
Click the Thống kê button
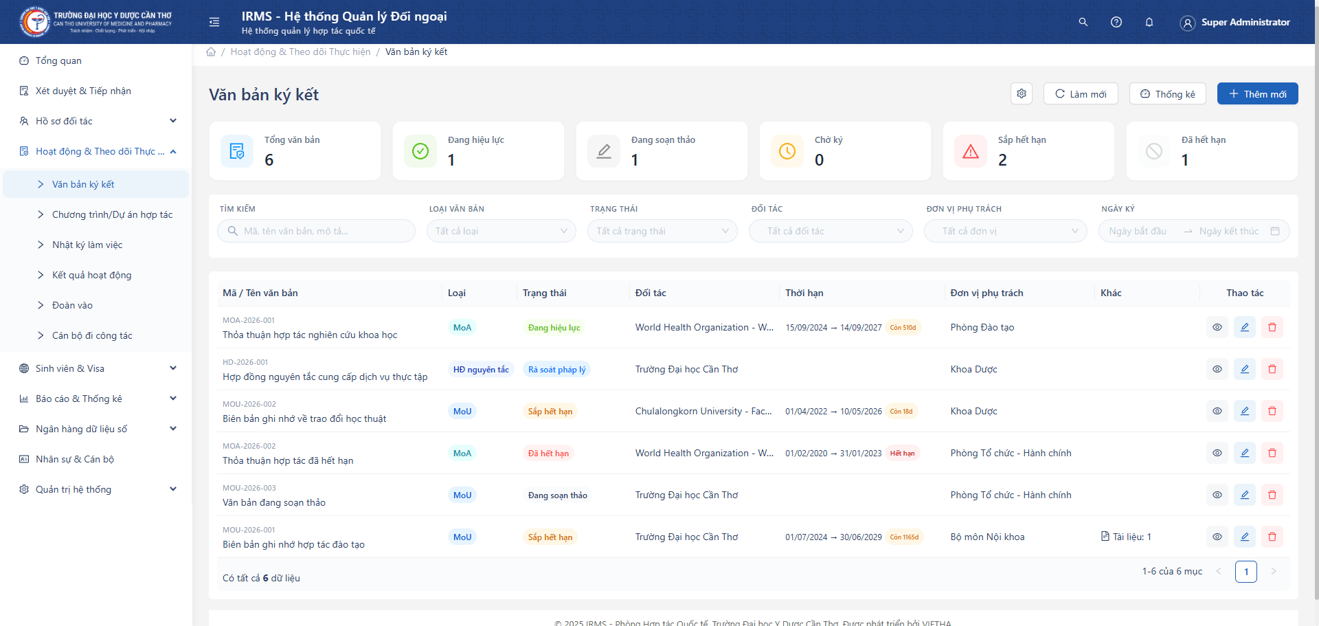[1167, 93]
